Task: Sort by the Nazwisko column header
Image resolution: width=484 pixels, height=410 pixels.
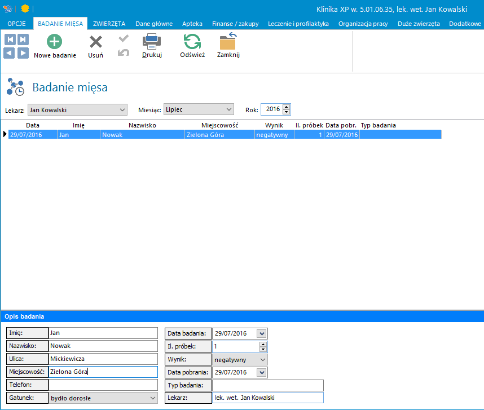Action: [x=142, y=125]
